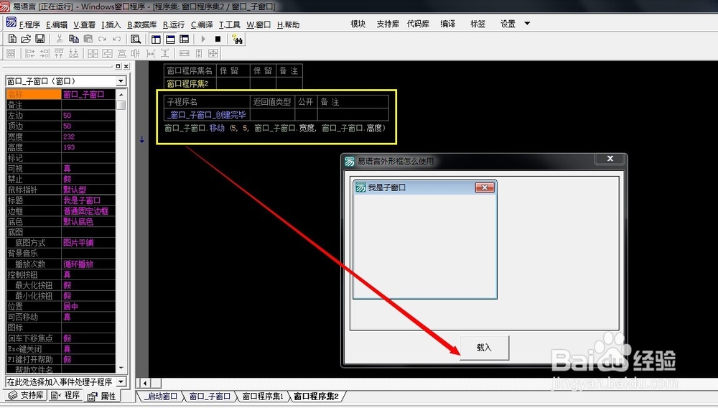This screenshot has height=408, width=718.
Task: Click the New file toolbar icon
Action: tap(12, 40)
